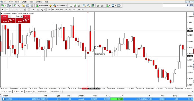
Task: Draw a horizontal line tool
Action: tap(17, 10)
